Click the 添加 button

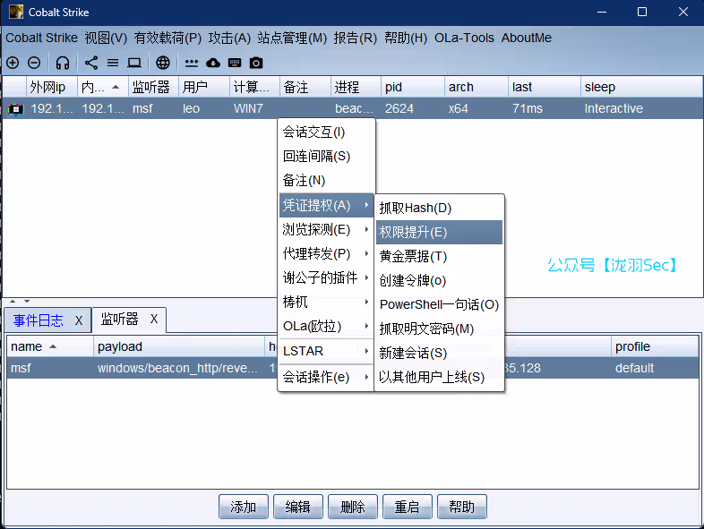(244, 507)
